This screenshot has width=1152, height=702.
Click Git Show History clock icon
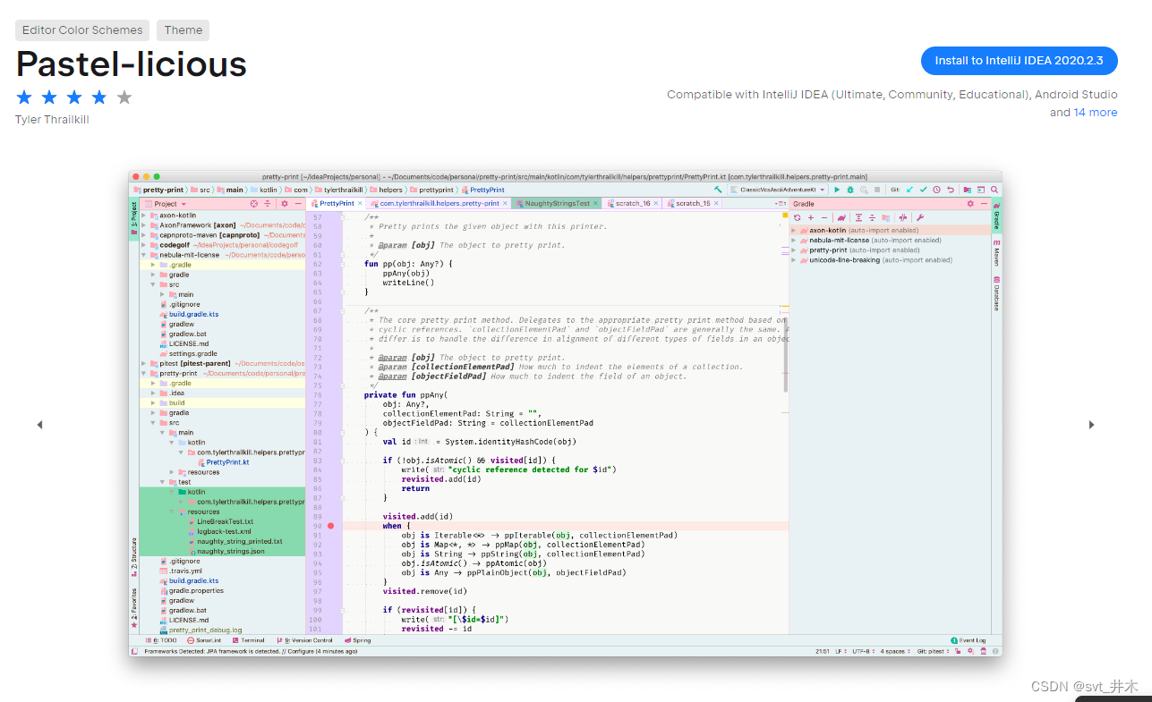pos(936,190)
